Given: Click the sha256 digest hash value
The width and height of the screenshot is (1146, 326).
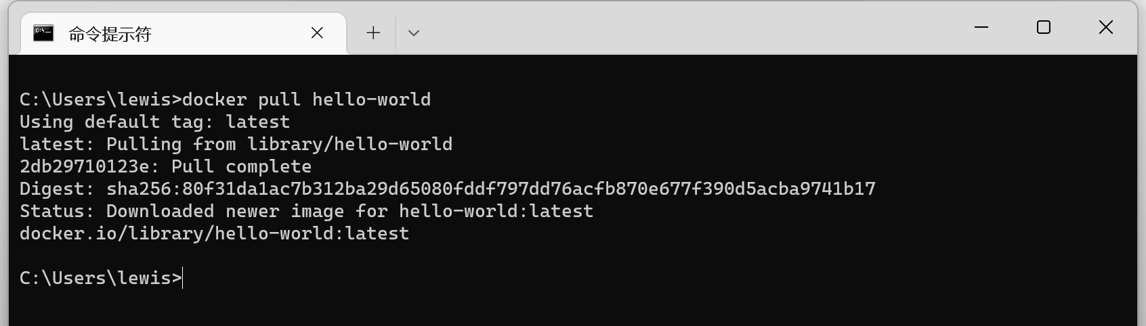Looking at the screenshot, I should coord(490,189).
